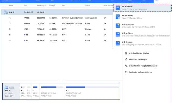Click the 931.51GB size cell of Disk 0
Viewport: 172px width, 103px height.
[x=40, y=12]
